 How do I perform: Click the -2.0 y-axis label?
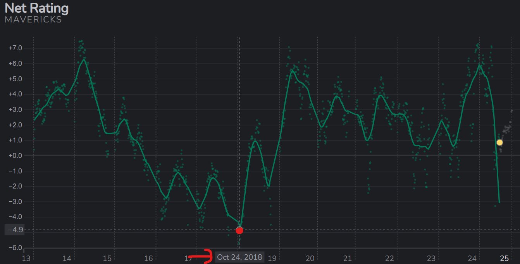(15, 186)
